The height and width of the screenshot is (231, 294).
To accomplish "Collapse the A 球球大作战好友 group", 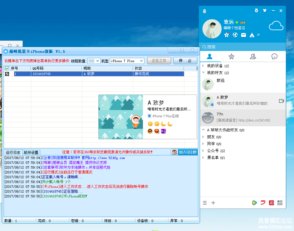I will click(203, 130).
